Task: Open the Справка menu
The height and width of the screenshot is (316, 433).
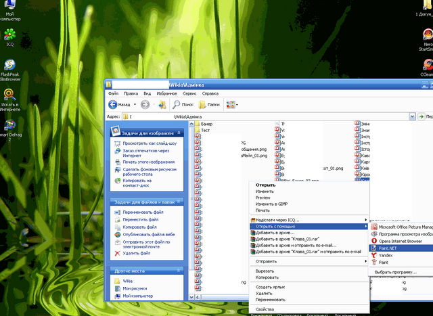Action: 210,93
